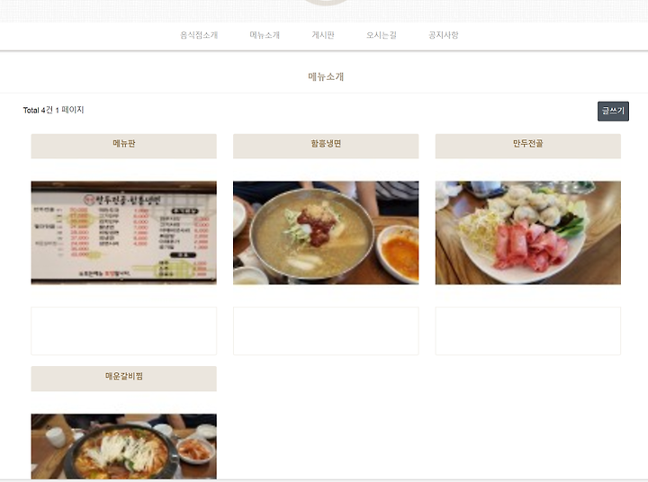Select the 메뉴소개 navigation tab
Viewport: 648px width, 482px height.
265,35
